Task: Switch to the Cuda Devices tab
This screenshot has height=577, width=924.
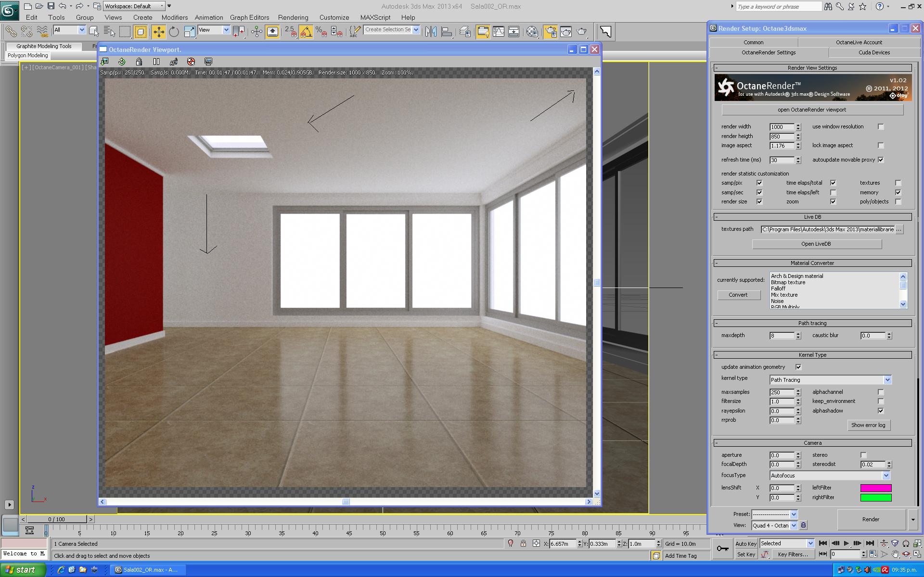Action: (x=874, y=52)
